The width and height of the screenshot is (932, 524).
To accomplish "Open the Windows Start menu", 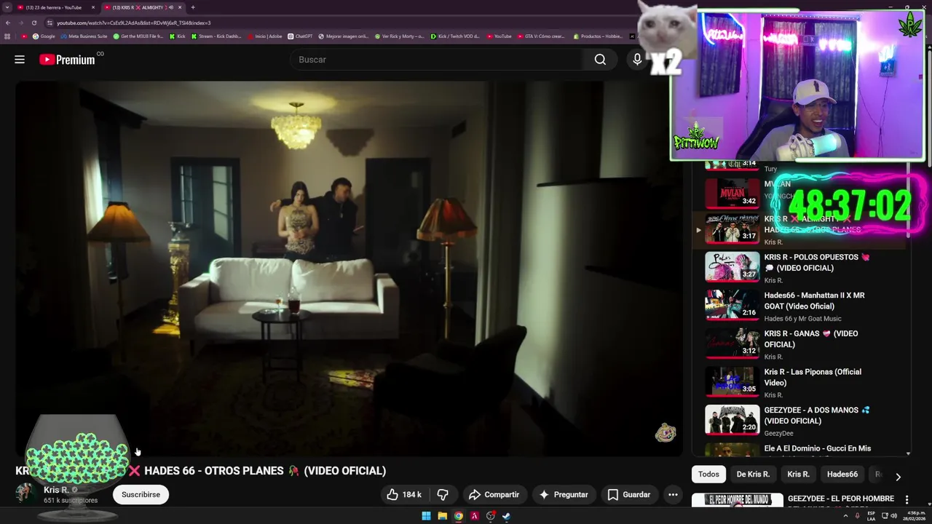I will pyautogui.click(x=427, y=516).
